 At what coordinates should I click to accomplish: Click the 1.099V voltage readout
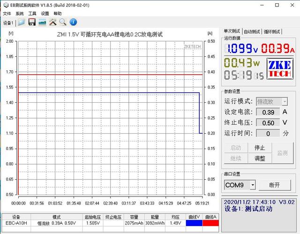click(x=241, y=48)
